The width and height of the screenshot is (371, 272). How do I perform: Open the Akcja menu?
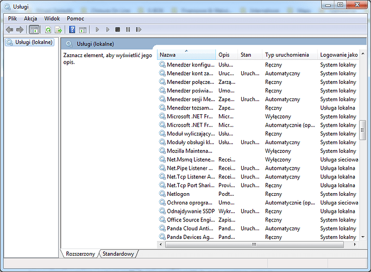(30, 18)
